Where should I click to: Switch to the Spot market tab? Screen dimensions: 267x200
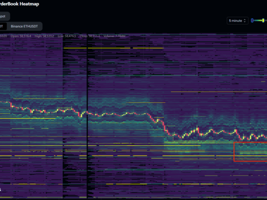click(4, 16)
